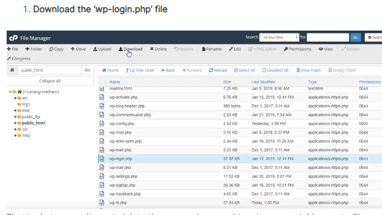Select the public_html tree item
Image resolution: width=382 pixels, height=215 pixels.
[33, 123]
